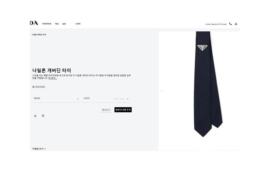Click the 디테일 보기 down arrow
The image size is (270, 171).
coord(45,149)
